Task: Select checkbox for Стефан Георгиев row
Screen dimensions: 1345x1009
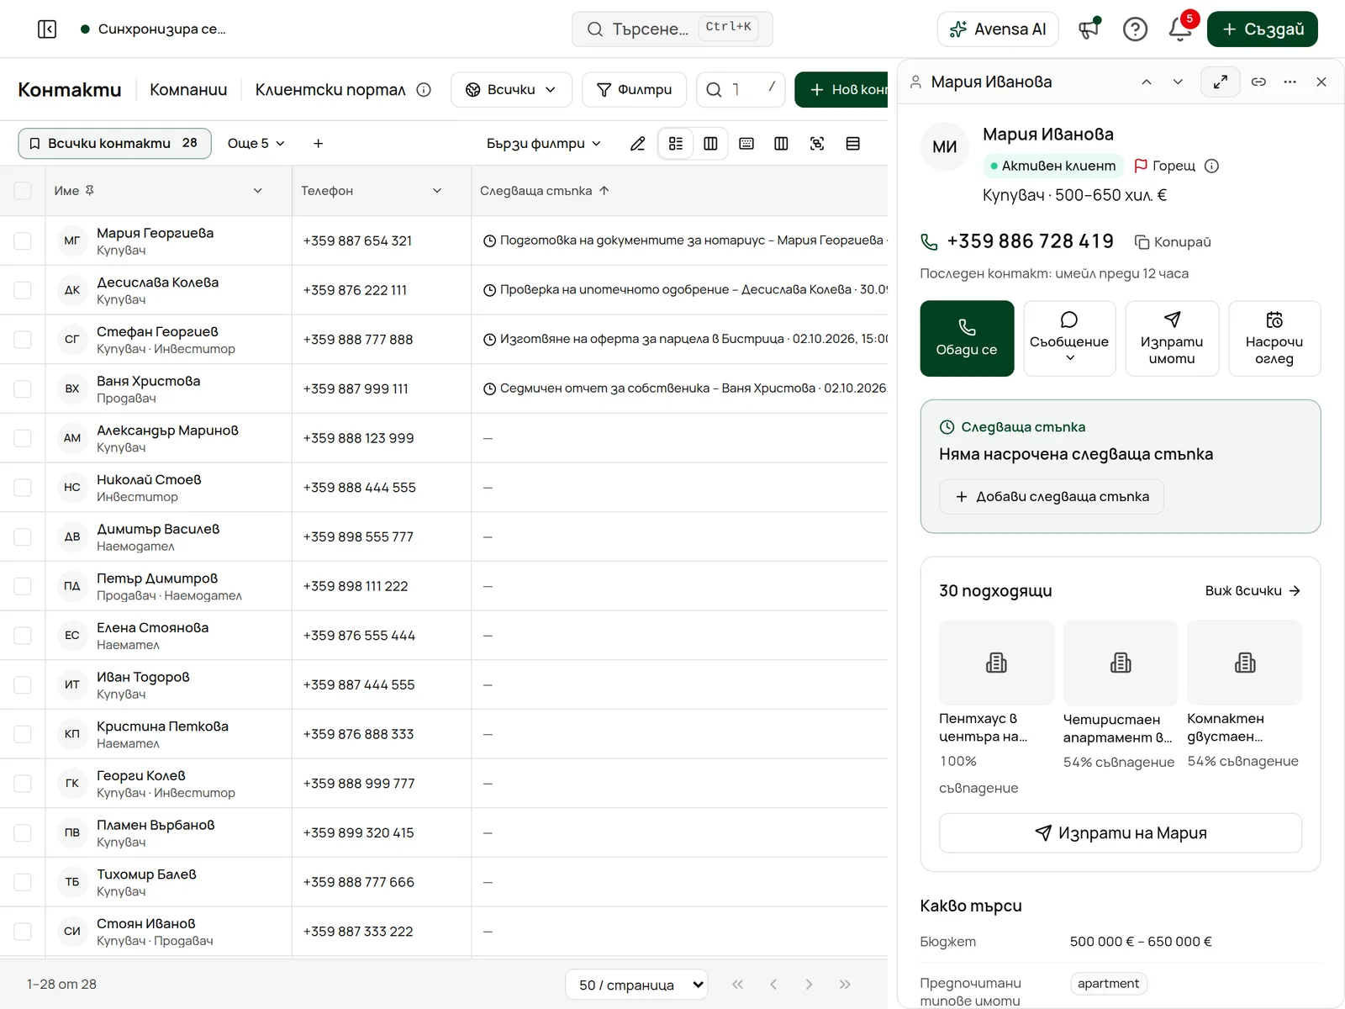Action: pos(23,340)
